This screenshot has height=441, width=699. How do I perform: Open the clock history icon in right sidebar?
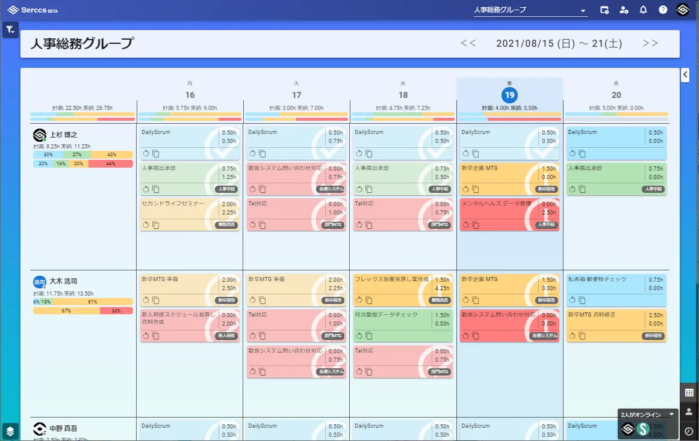689,431
